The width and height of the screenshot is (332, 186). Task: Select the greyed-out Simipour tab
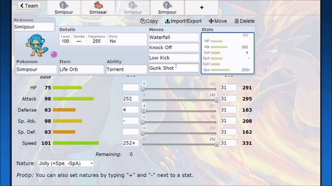133,8
